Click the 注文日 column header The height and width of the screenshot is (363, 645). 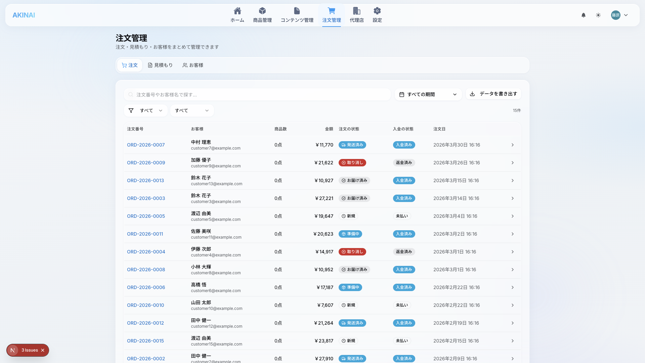tap(439, 129)
